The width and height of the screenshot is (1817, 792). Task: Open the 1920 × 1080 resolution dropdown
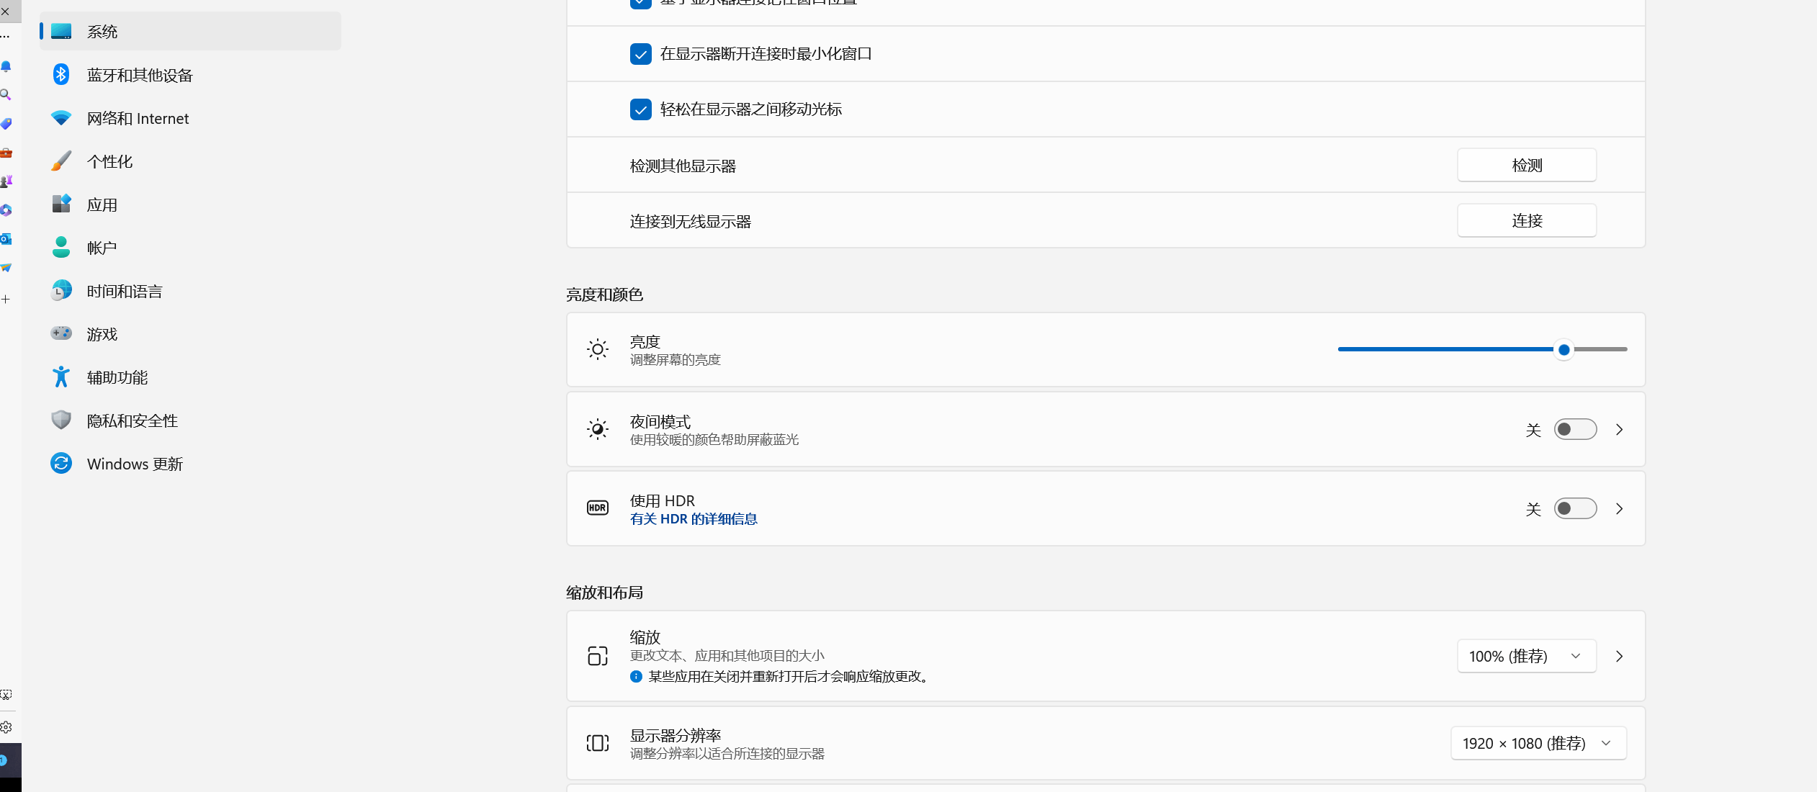1538,744
